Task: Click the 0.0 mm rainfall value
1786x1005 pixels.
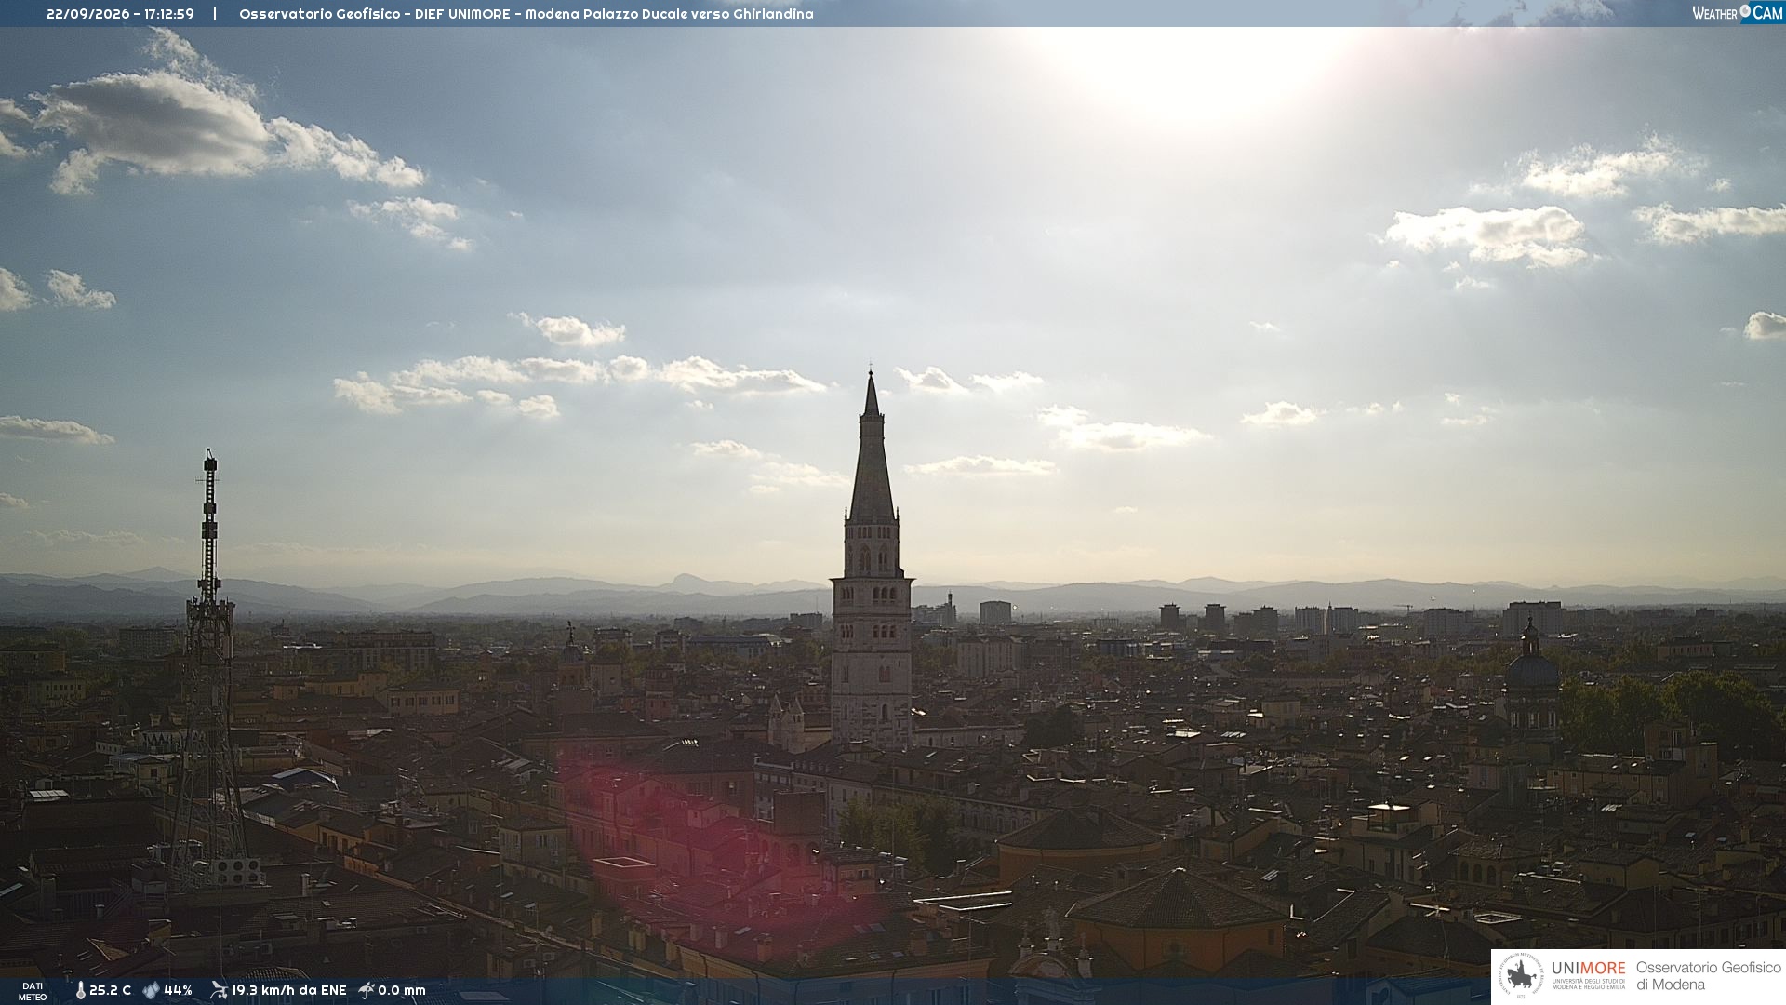Action: click(401, 990)
